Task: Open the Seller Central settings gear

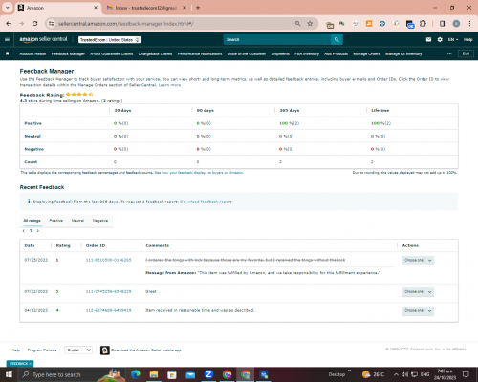Action: coord(440,39)
